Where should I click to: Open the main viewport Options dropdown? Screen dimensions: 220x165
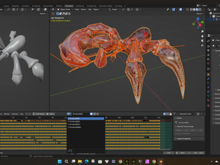200,14
